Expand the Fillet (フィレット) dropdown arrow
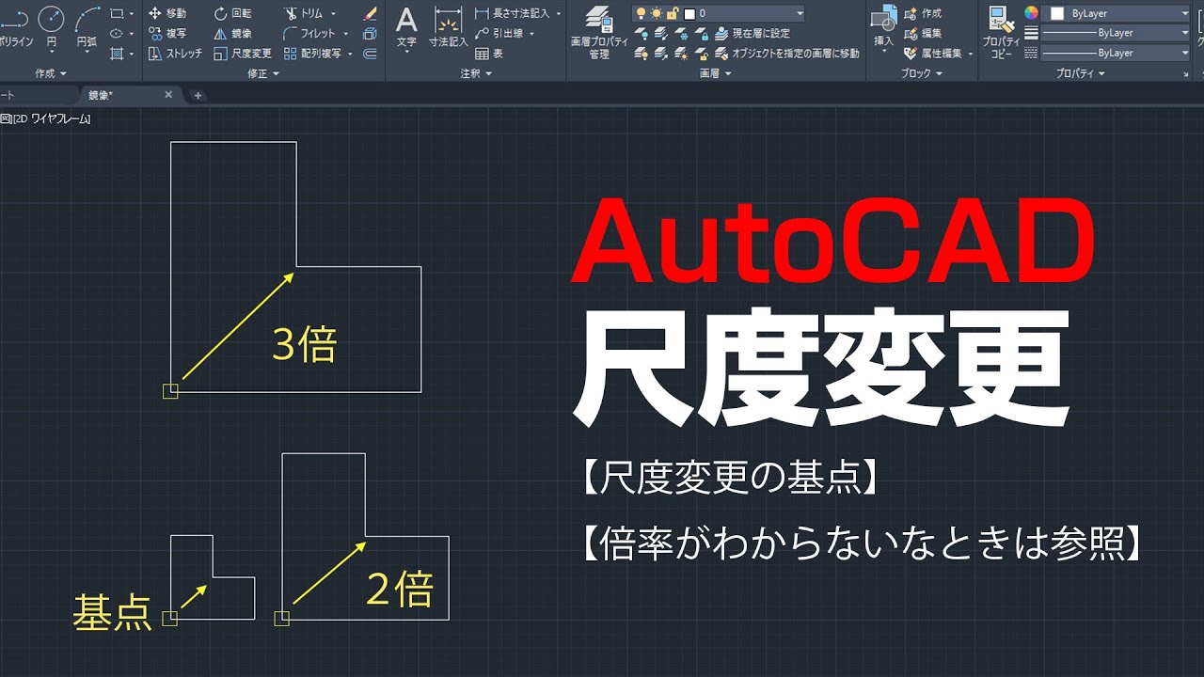Viewport: 1204px width, 677px height. 344,33
